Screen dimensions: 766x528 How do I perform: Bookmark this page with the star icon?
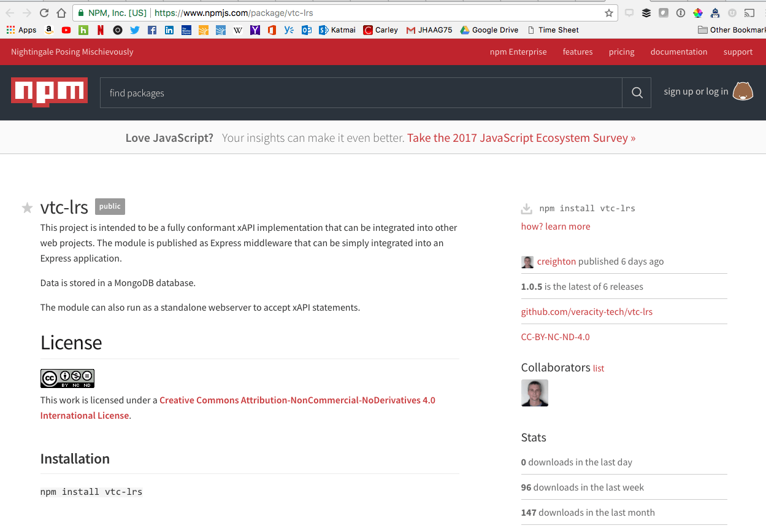tap(609, 13)
